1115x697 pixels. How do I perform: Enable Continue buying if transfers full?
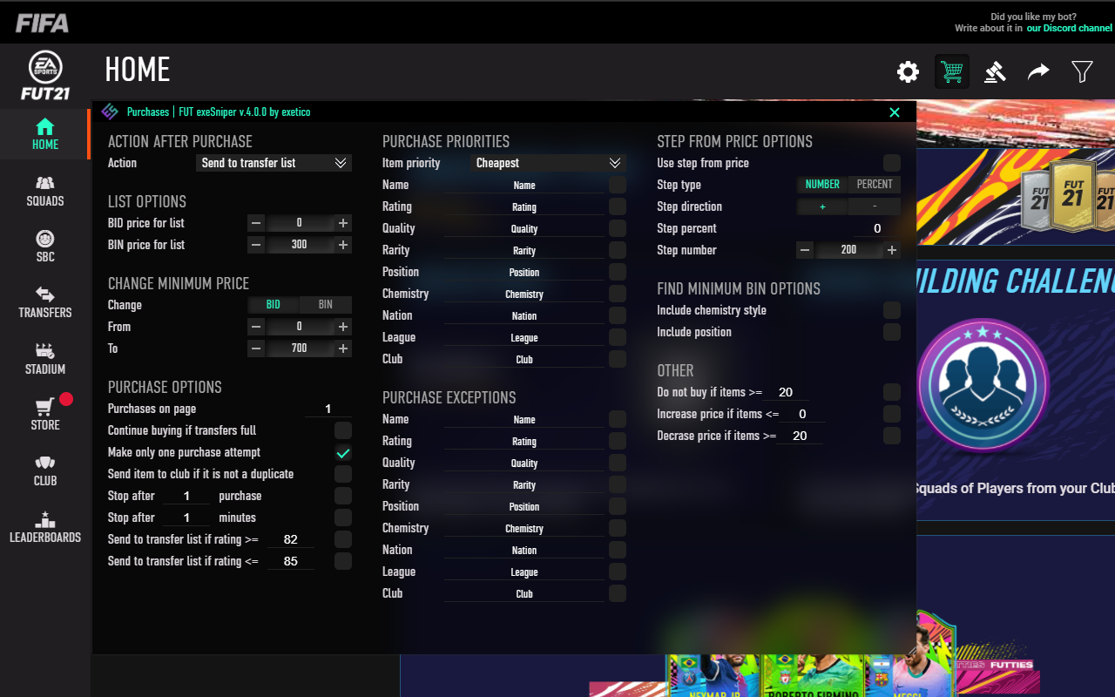(x=342, y=430)
